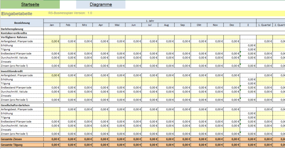Open the Startseite link
The width and height of the screenshot is (285, 149).
pos(30,5)
